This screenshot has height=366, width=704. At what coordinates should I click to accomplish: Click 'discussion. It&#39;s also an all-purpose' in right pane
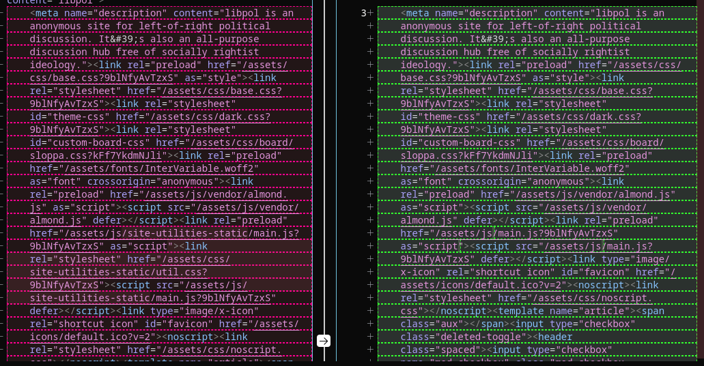[x=515, y=40]
